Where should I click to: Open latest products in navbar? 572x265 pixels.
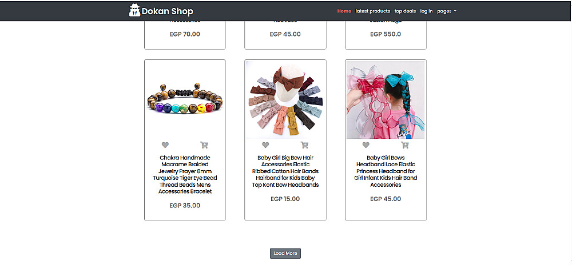click(373, 11)
